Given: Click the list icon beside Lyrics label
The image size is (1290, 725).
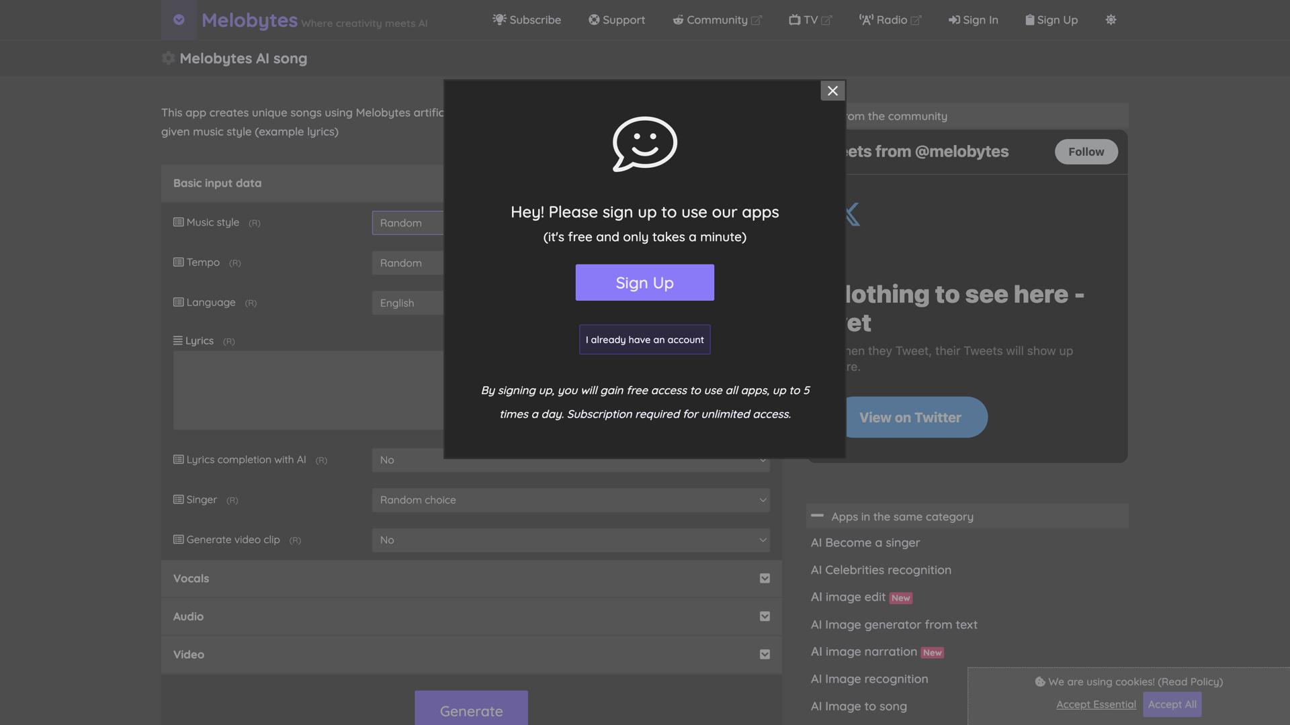Looking at the screenshot, I should (x=177, y=341).
